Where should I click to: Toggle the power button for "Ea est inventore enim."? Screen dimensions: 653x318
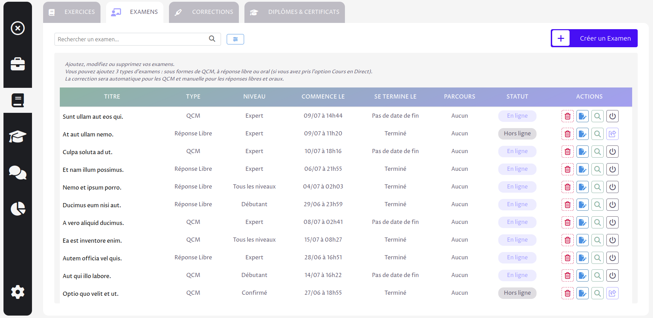[612, 240]
